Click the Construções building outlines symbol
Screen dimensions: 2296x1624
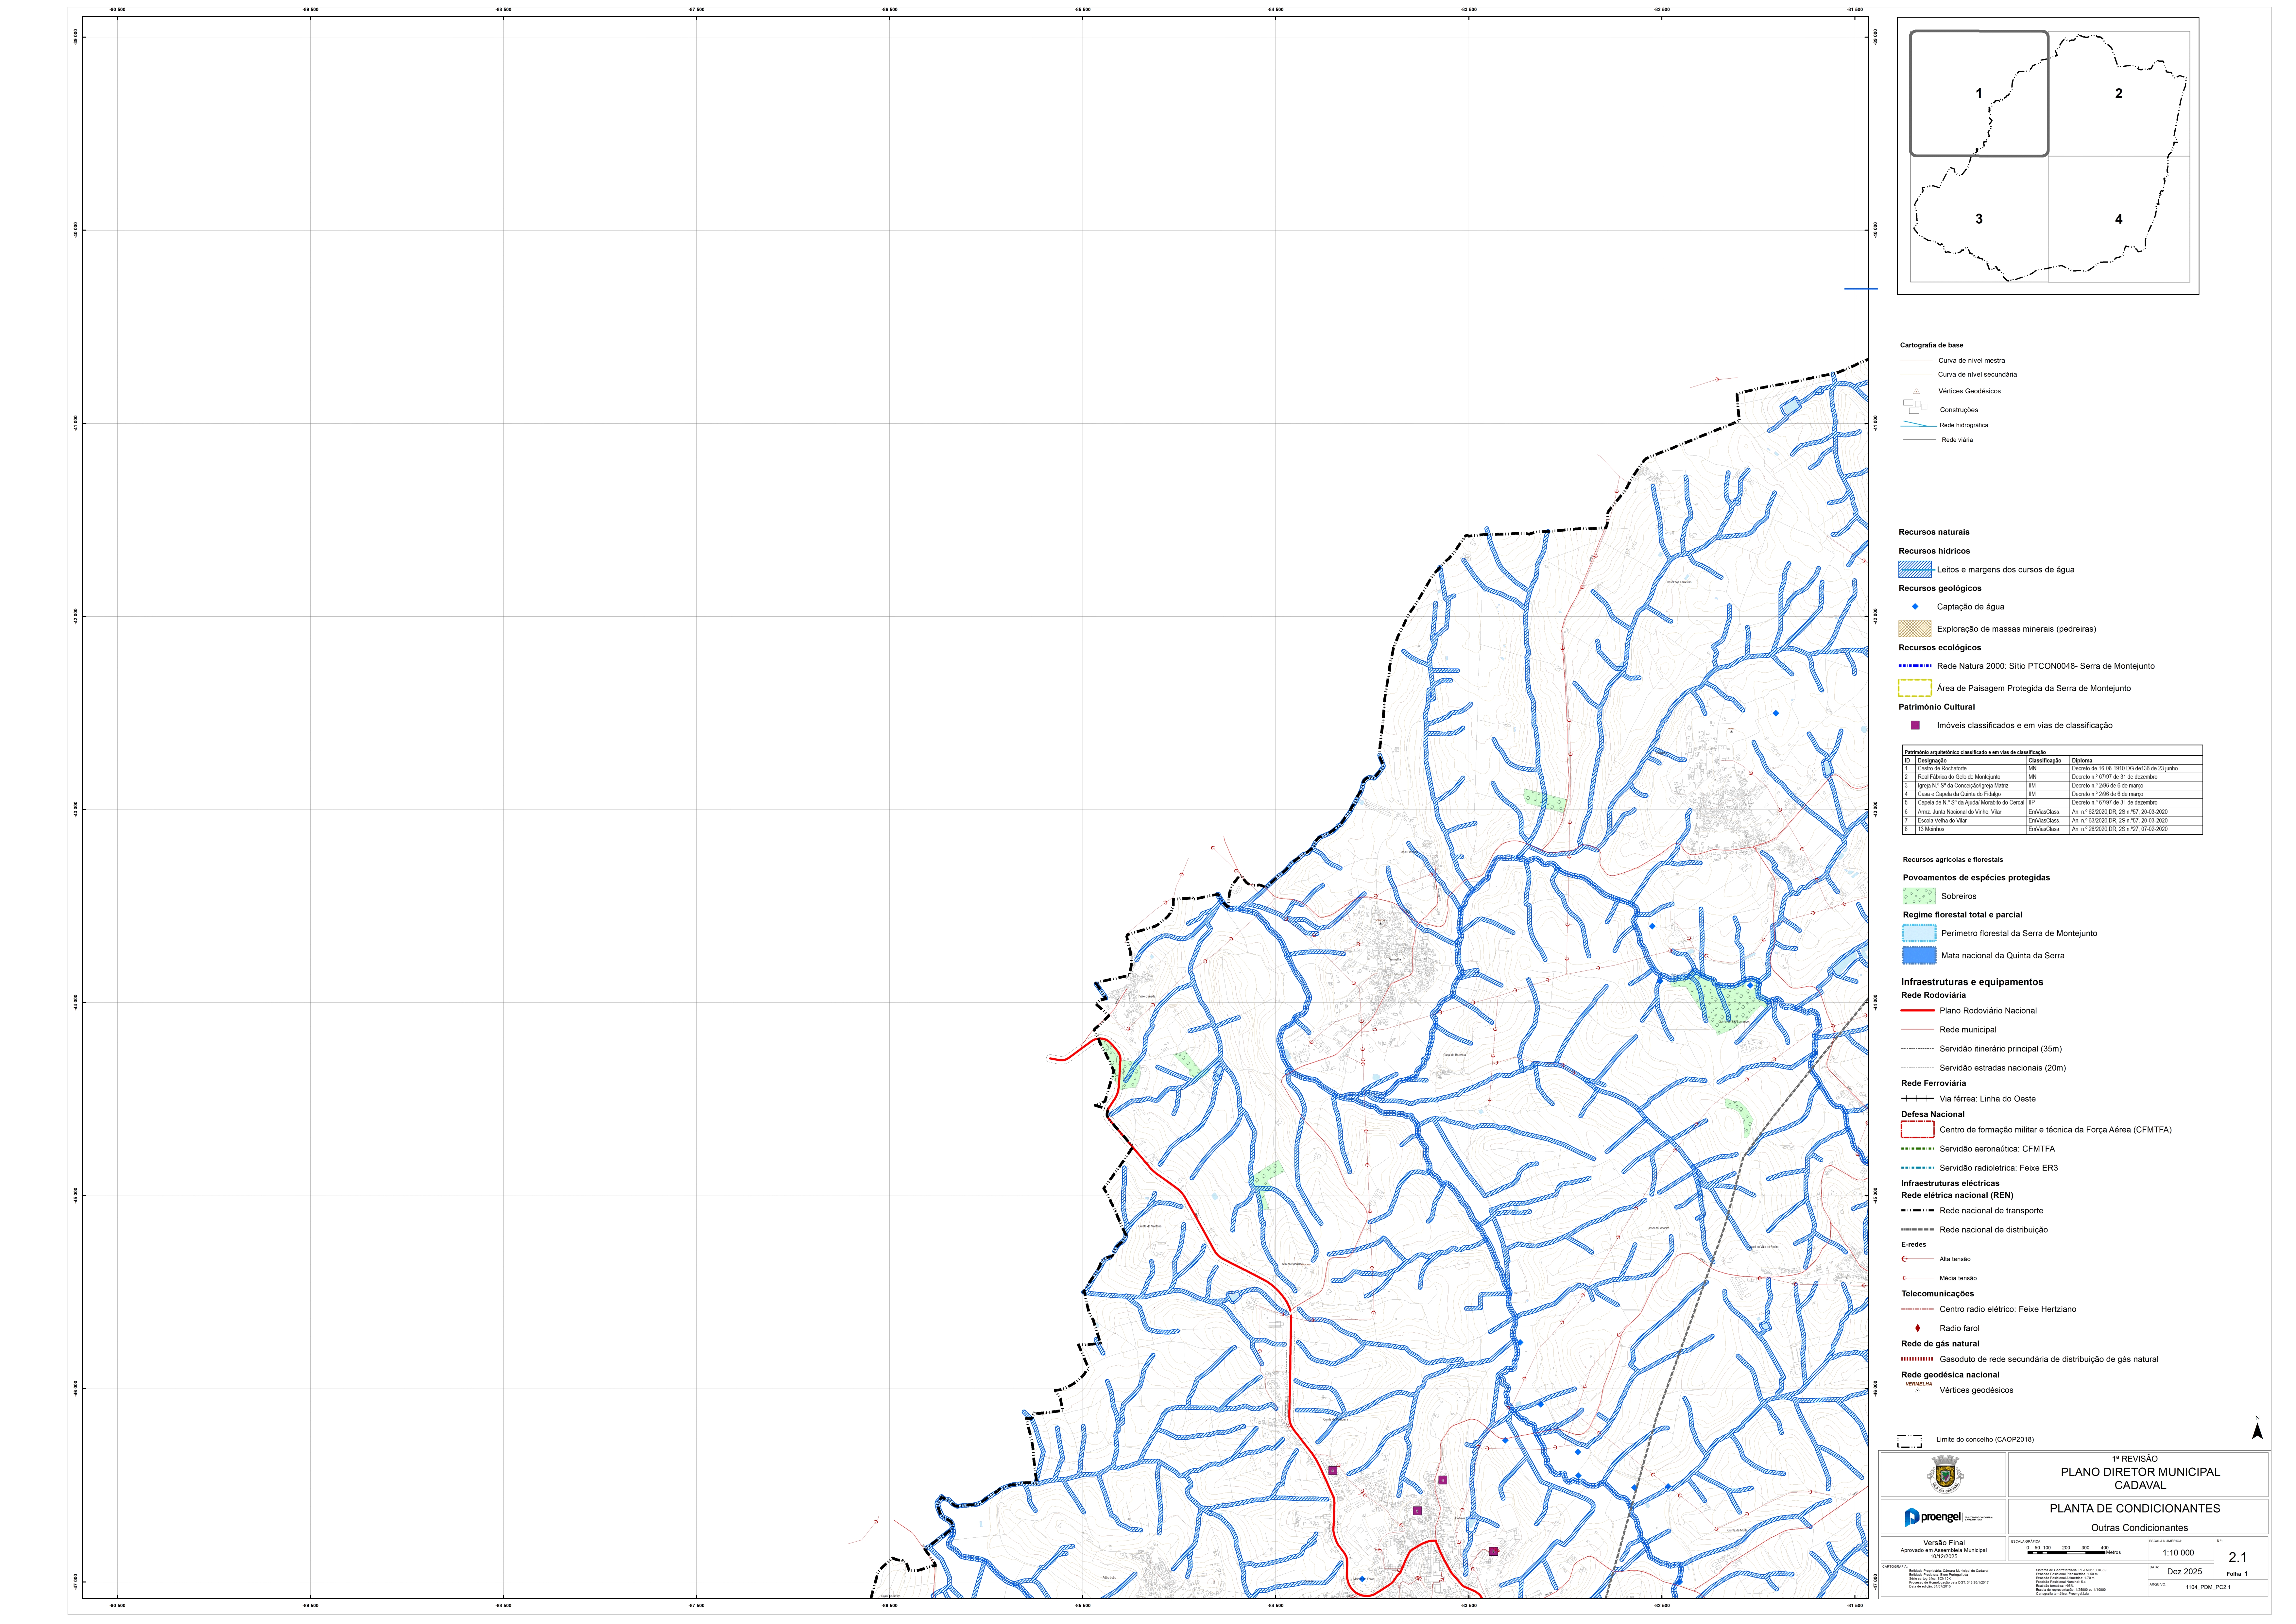pos(1915,407)
